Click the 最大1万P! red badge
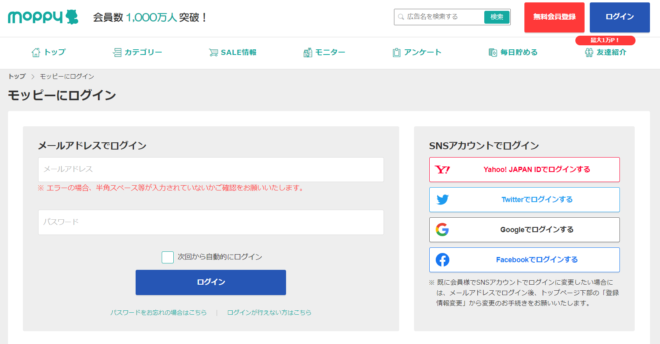Screen dimensions: 660x344 [605, 40]
